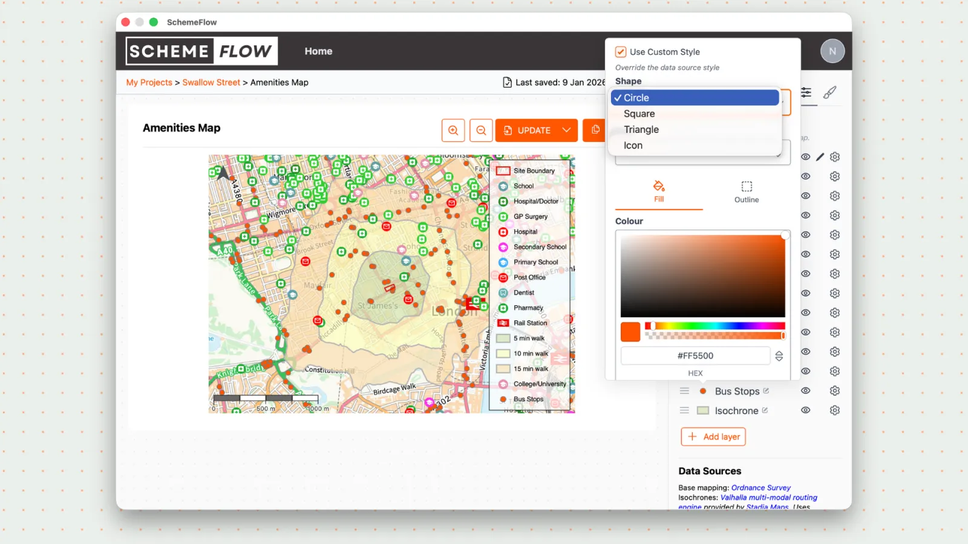Open the user avatar N menu
Screen dimensions: 968x544
[x=832, y=51]
